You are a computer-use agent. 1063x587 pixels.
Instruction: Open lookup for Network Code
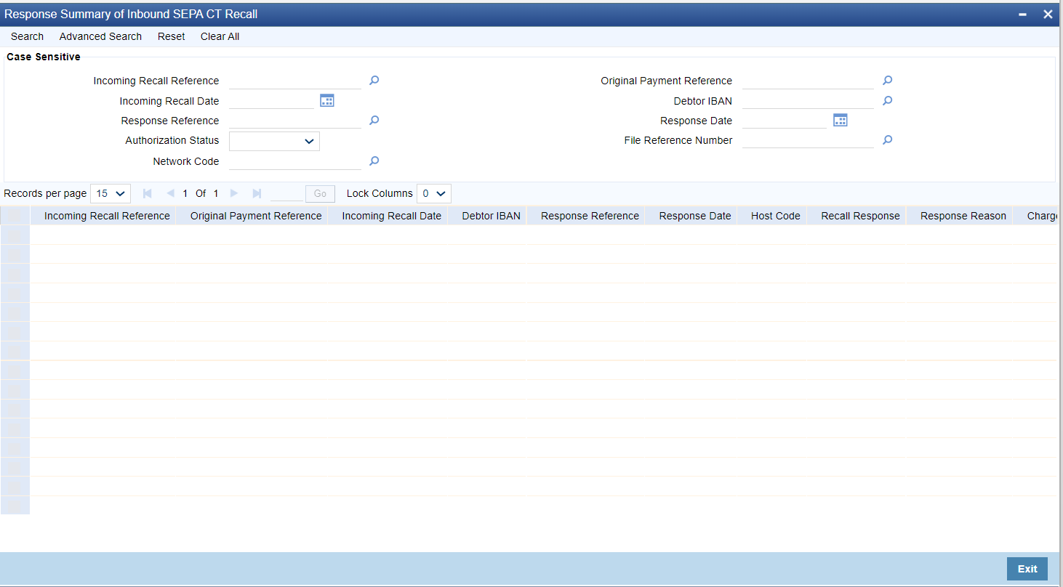click(x=374, y=161)
